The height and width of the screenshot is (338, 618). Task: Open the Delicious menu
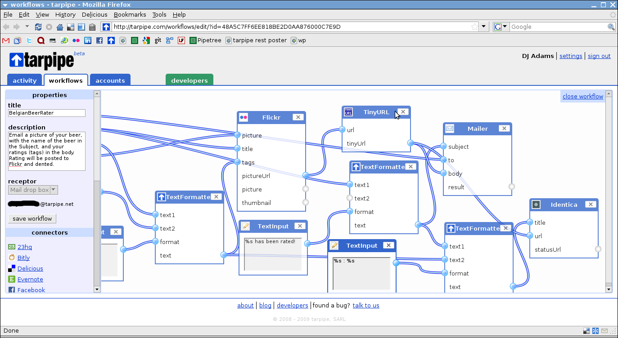tap(95, 15)
